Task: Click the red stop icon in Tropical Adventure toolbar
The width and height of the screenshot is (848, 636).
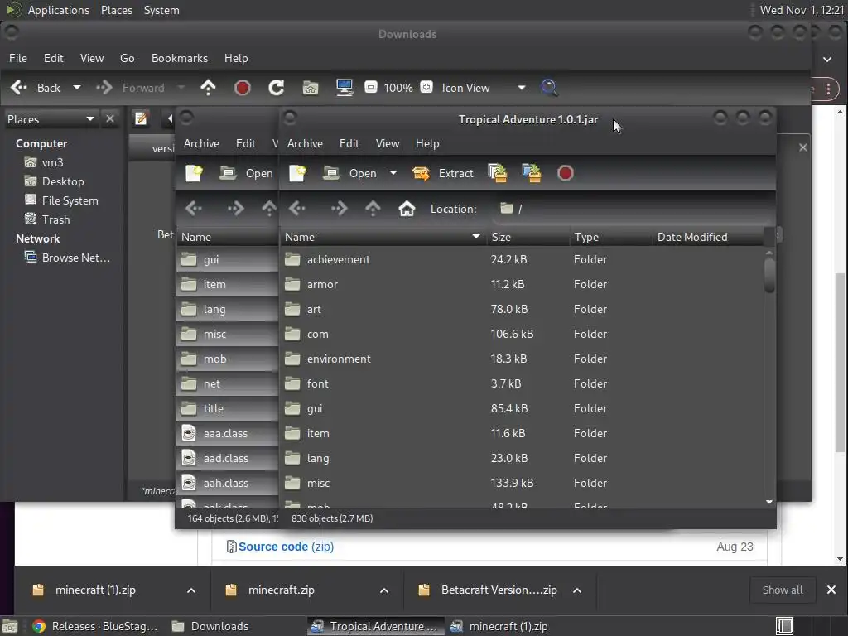Action: [x=565, y=174]
